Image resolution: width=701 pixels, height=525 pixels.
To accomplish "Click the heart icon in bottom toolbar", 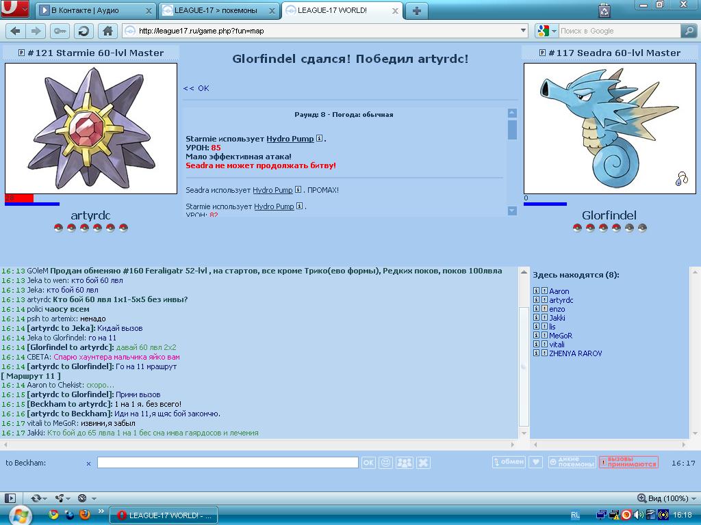I will click(535, 462).
